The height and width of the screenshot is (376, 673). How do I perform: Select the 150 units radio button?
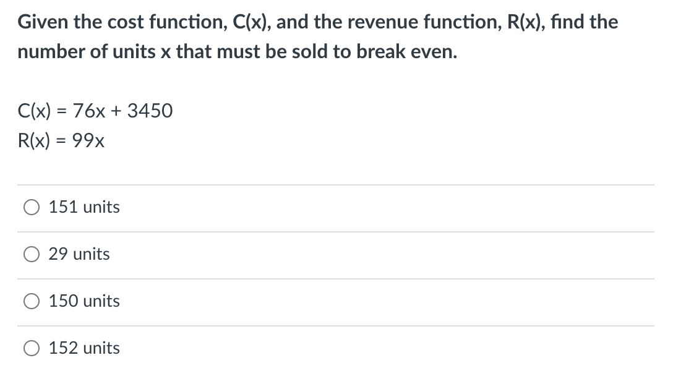pos(31,301)
